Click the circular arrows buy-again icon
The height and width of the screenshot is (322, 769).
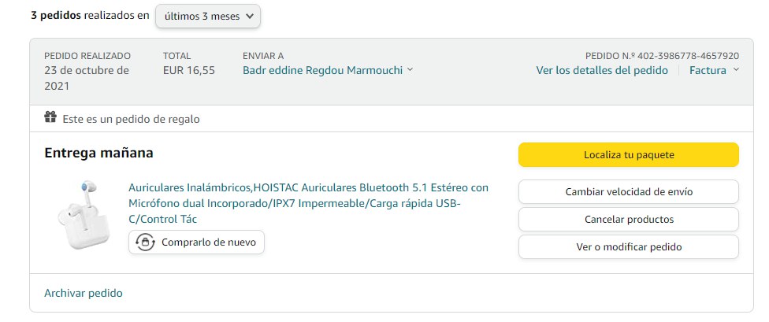pos(146,242)
